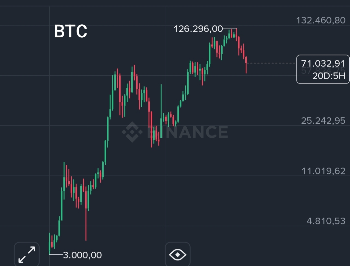This screenshot has height=266, width=350.
Task: Select the 4.810,53 axis price level
Action: point(326,221)
